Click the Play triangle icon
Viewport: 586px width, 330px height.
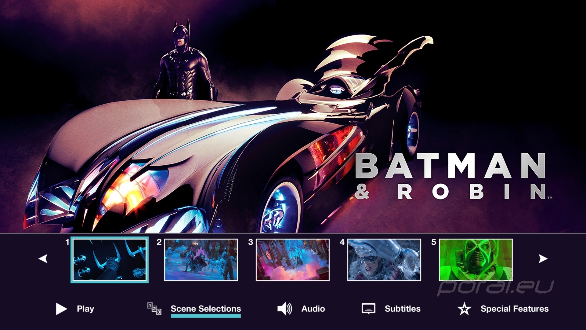[61, 309]
